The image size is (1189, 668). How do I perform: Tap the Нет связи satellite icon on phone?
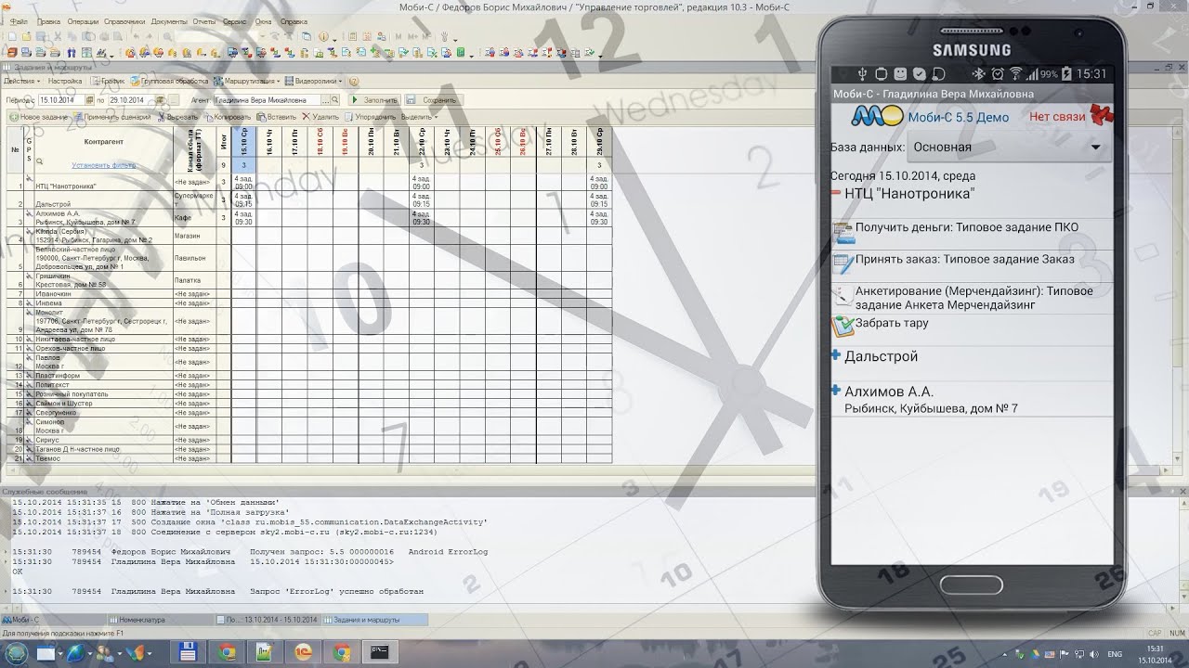pyautogui.click(x=1102, y=115)
